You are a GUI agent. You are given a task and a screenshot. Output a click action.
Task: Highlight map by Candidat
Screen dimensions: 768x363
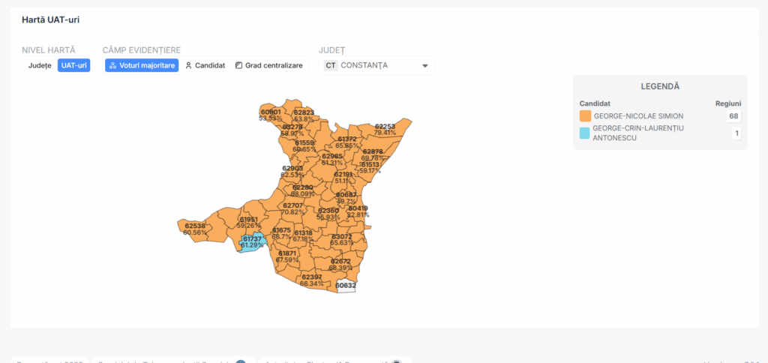[x=205, y=66]
